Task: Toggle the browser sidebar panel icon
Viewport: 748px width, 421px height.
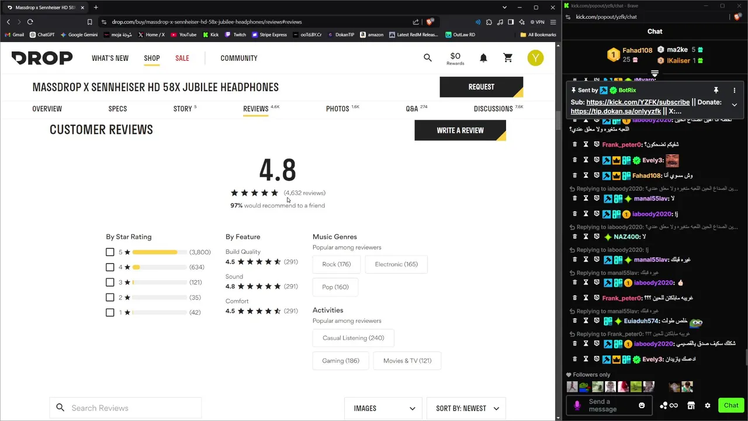Action: click(x=510, y=22)
